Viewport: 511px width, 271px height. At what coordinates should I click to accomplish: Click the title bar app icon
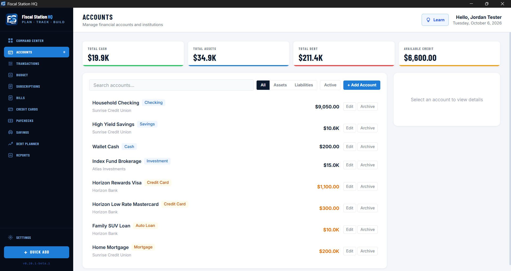(x=3, y=4)
